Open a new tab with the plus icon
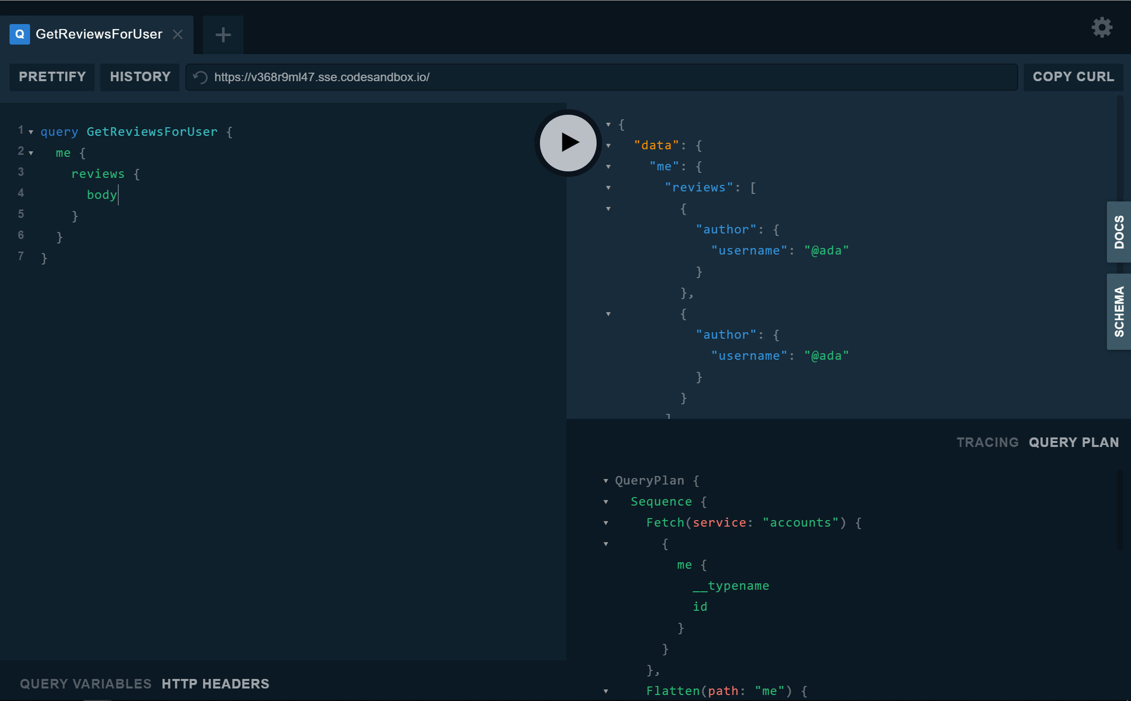 coord(223,34)
